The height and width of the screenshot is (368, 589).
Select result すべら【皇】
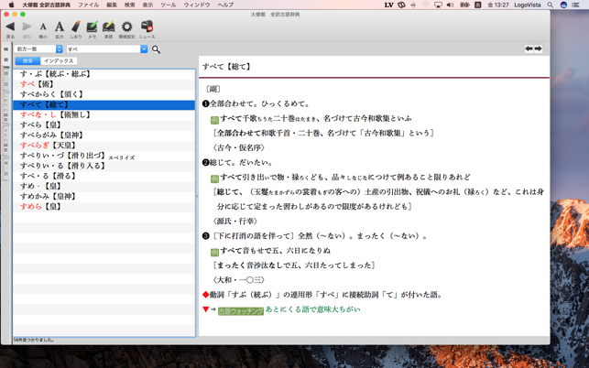click(104, 125)
